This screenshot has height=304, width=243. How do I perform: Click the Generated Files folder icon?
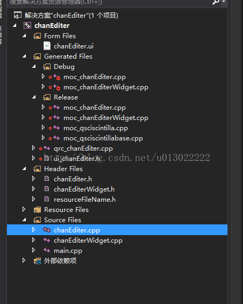[x=37, y=56]
